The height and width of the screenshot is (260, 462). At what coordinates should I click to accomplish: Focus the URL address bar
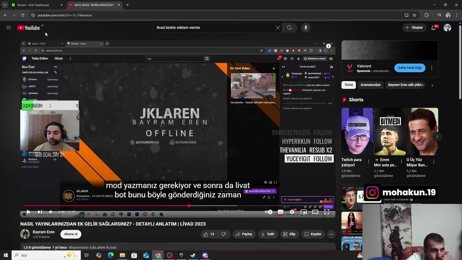217,15
